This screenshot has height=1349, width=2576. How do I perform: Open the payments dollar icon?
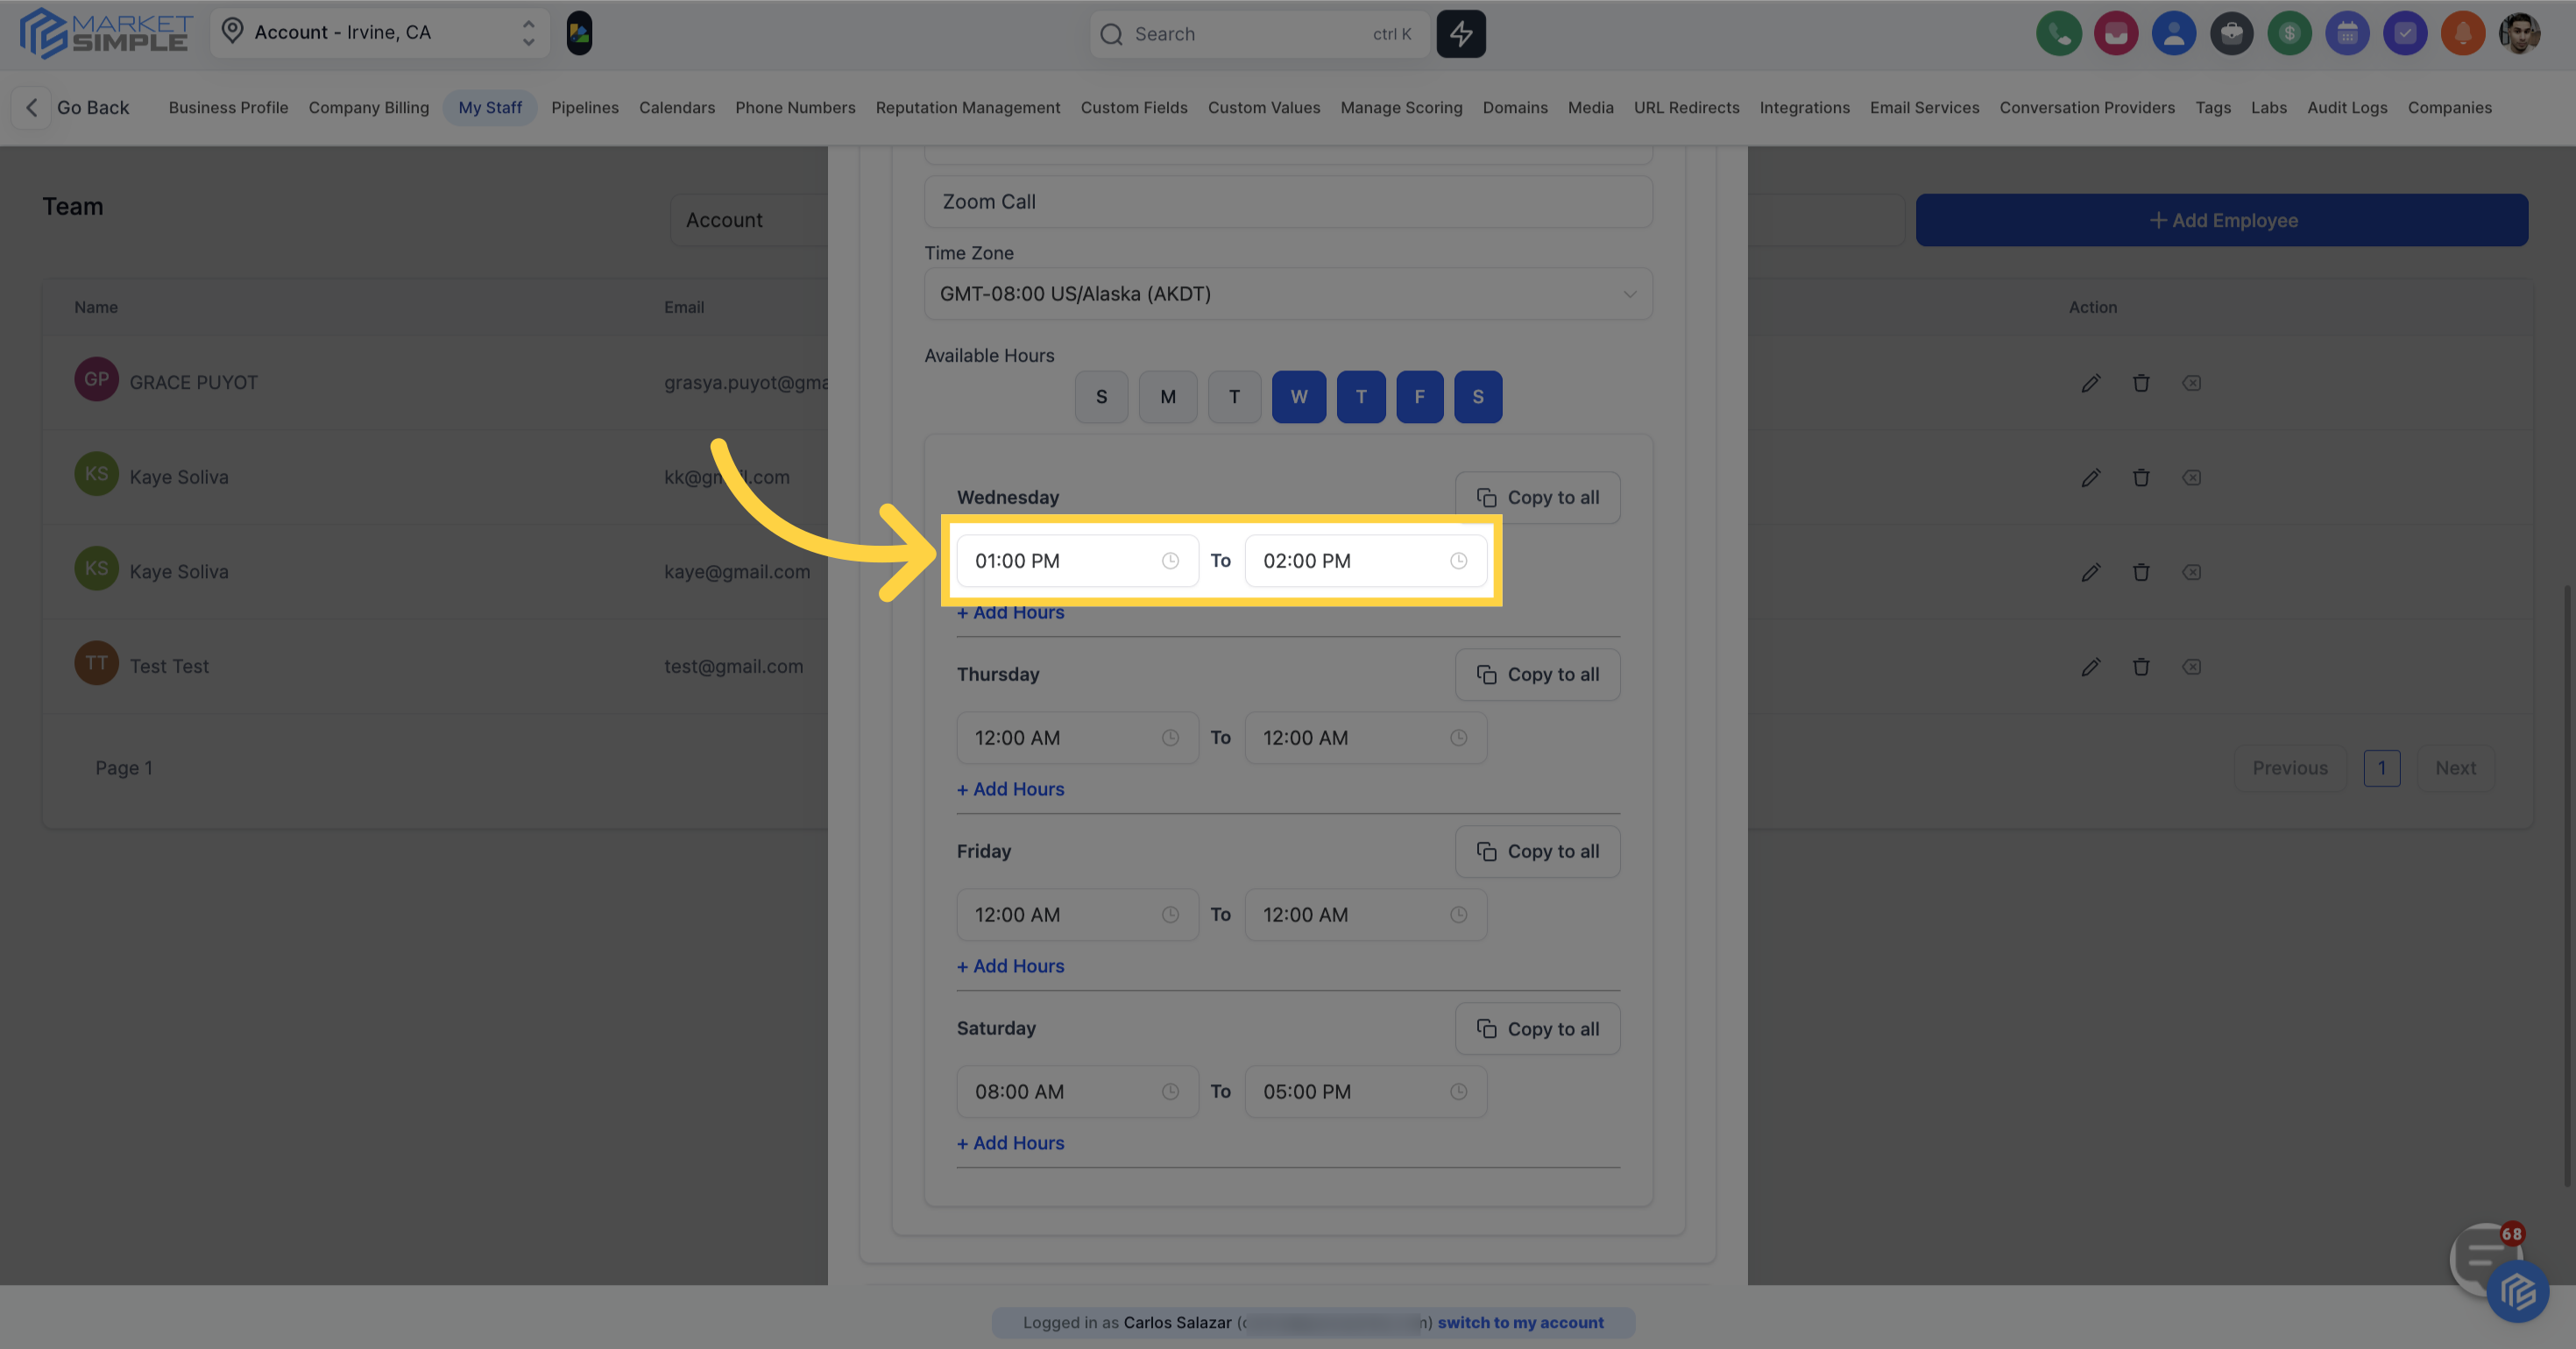[2290, 33]
